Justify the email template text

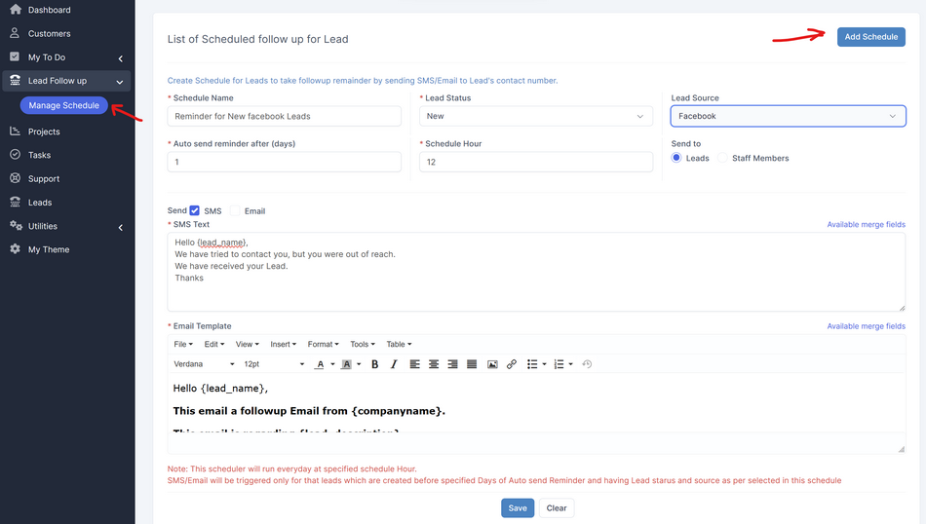471,364
